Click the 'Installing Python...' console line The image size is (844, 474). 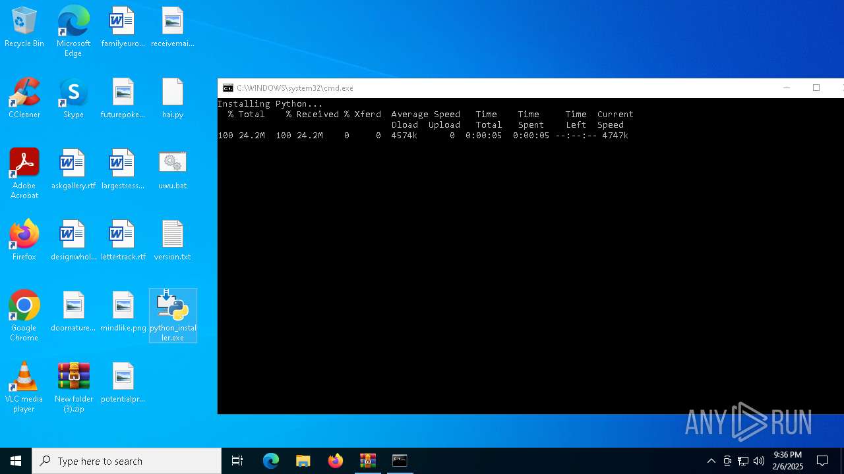270,104
